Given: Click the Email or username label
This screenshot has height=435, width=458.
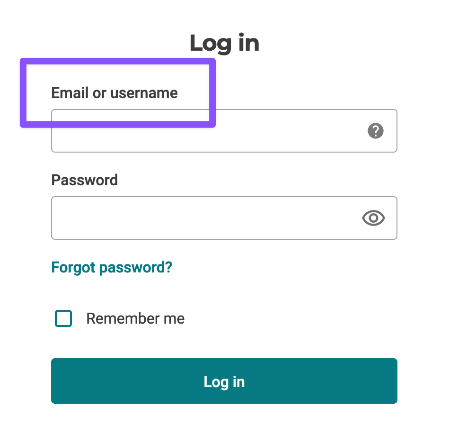Looking at the screenshot, I should tap(114, 93).
